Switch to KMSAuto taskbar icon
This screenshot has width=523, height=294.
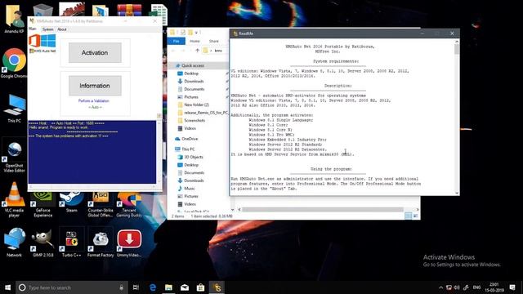(217, 287)
